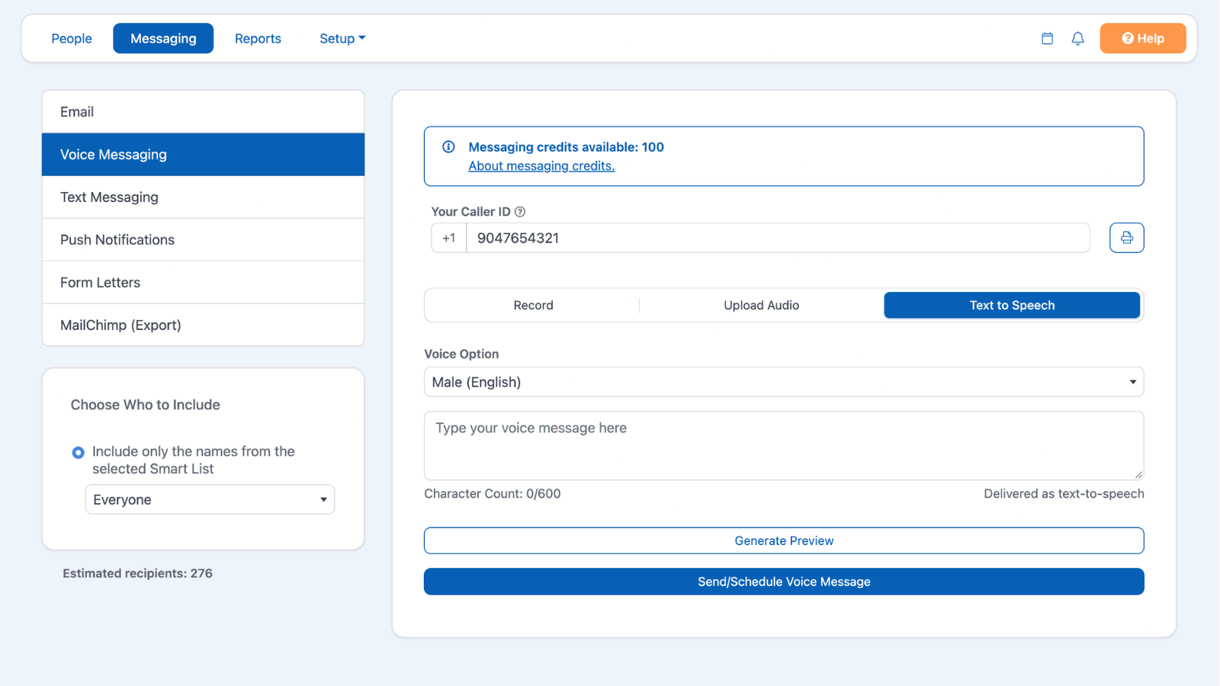Open MailChimp (Export) section
1220x686 pixels.
click(x=203, y=325)
